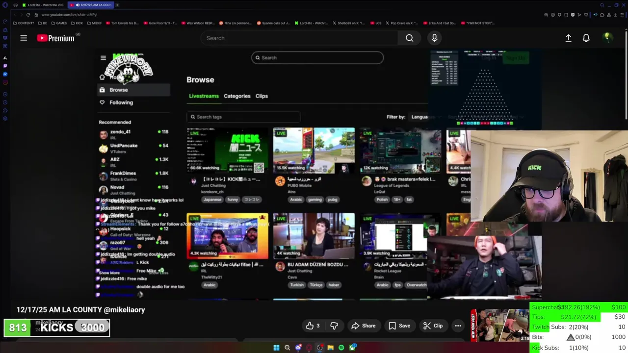
Task: Click the Clip button
Action: click(x=433, y=326)
